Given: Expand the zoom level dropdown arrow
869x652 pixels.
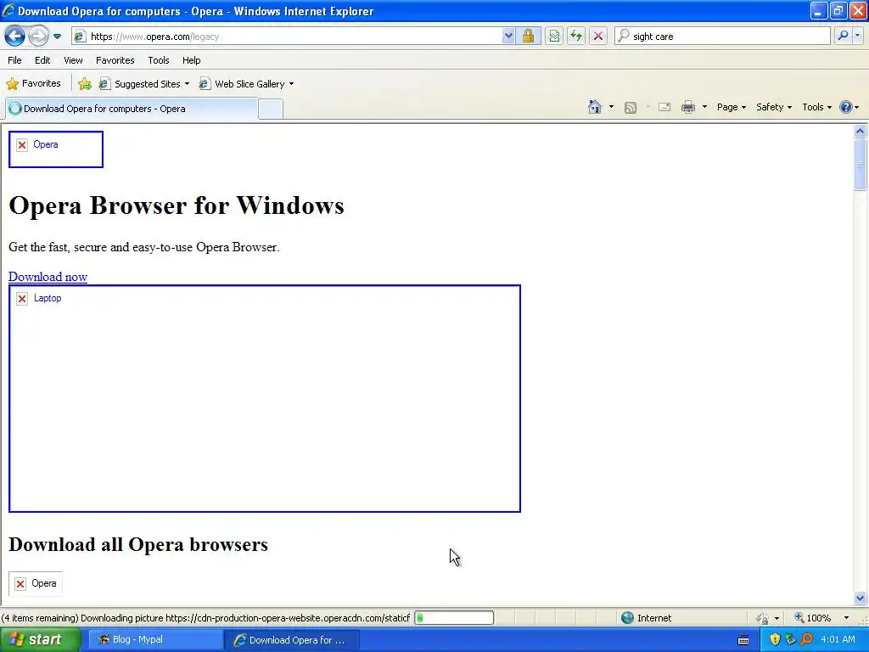Looking at the screenshot, I should tap(846, 618).
